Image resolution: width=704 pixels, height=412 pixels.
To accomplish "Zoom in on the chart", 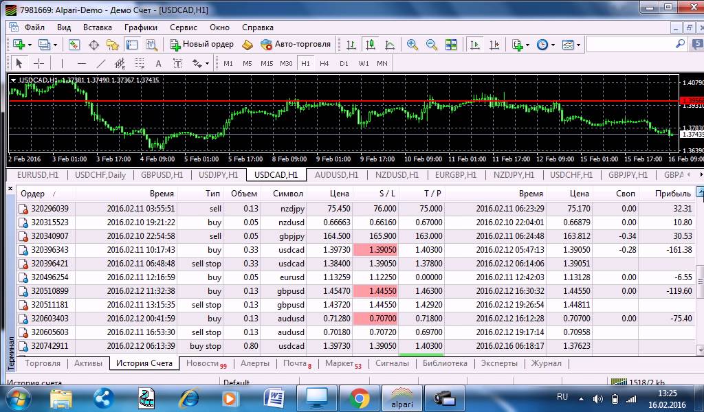I will pyautogui.click(x=412, y=45).
